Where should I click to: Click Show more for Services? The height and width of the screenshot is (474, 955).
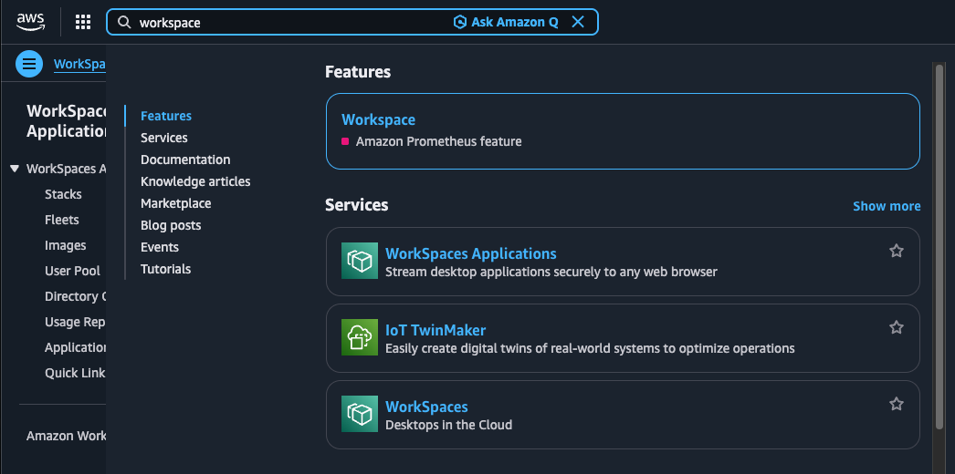click(886, 206)
